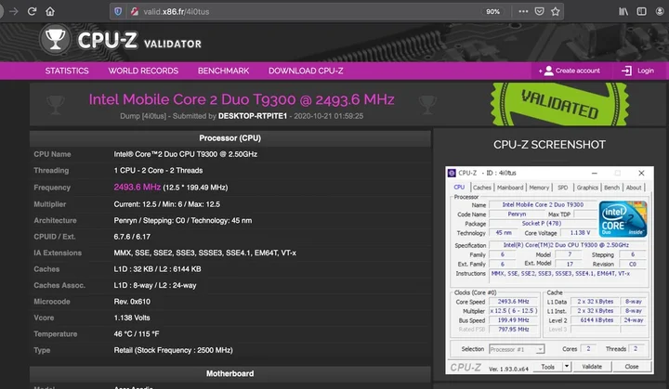
Task: Open the Processor #1 selection dropdown
Action: pyautogui.click(x=517, y=349)
